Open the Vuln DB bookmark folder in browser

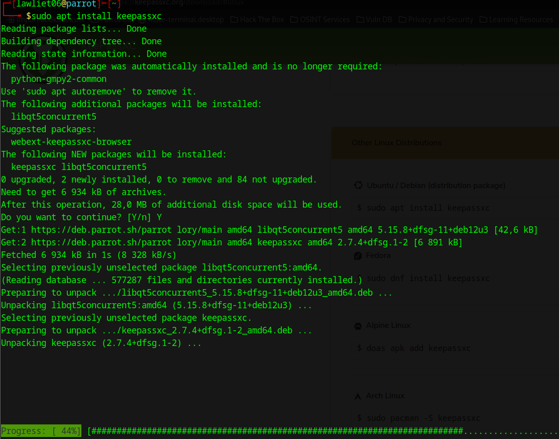(x=374, y=20)
